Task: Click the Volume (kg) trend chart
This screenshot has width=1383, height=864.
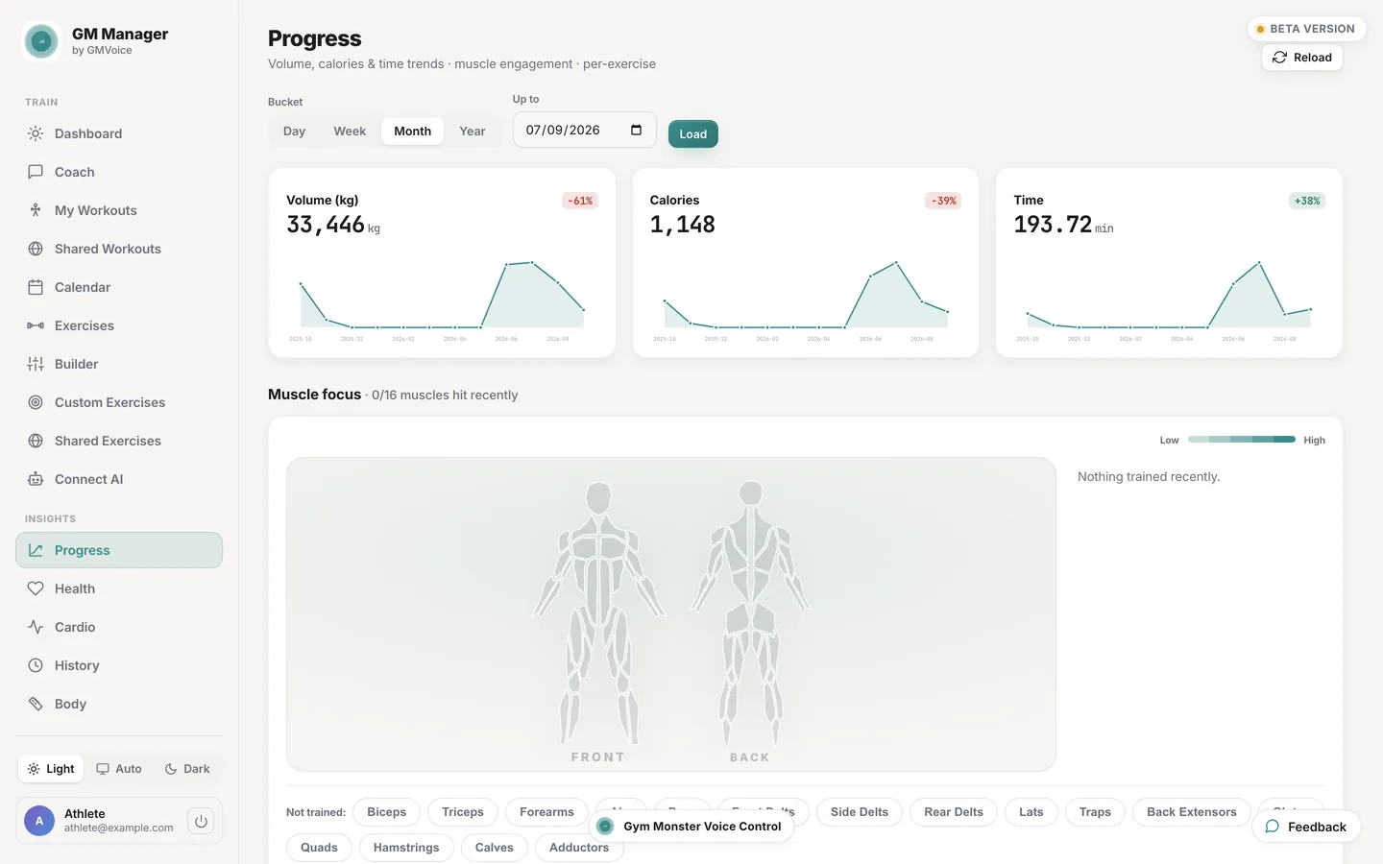Action: (442, 298)
